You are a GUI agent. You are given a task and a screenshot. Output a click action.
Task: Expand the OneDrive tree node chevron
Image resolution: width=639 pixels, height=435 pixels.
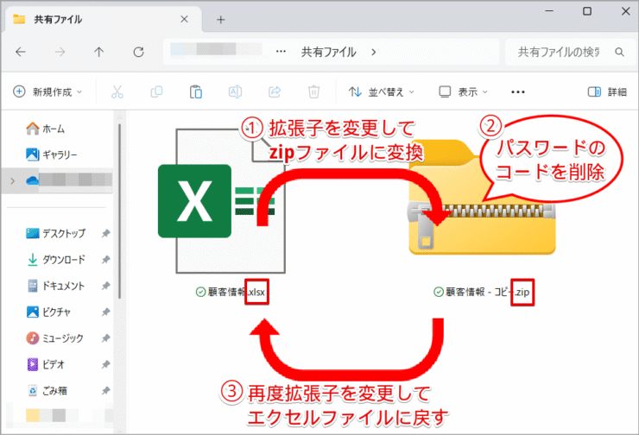[12, 180]
